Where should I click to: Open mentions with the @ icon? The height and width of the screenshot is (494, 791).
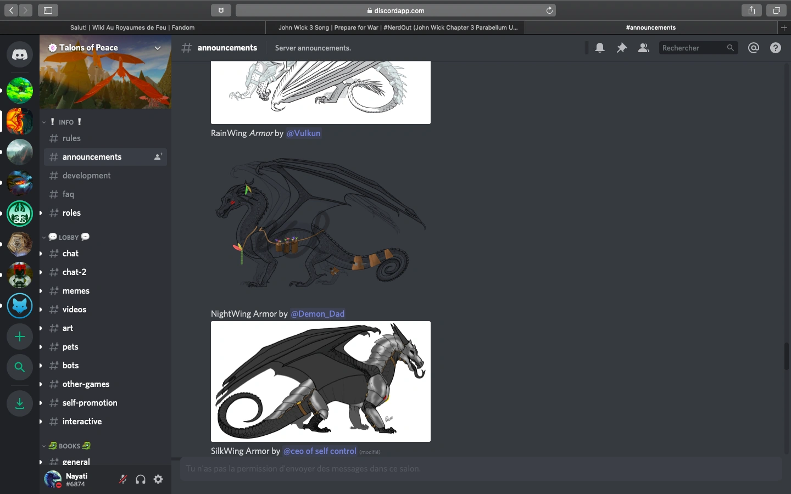[754, 48]
